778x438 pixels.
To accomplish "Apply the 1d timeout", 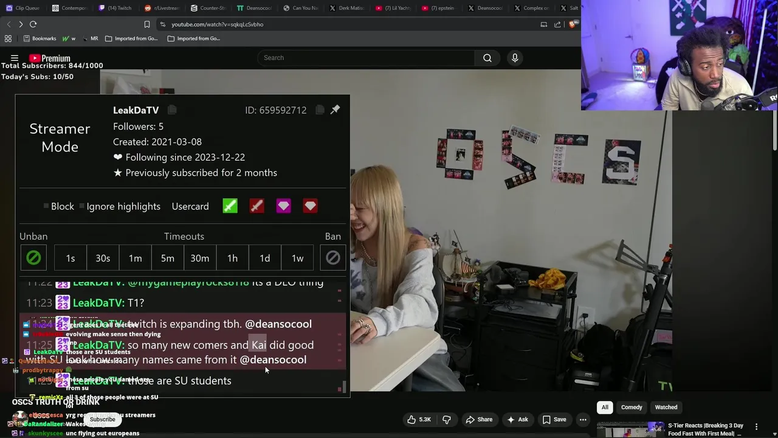I will pyautogui.click(x=265, y=258).
